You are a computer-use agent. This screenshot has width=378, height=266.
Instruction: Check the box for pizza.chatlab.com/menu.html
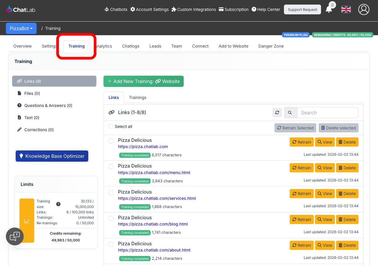[111, 167]
